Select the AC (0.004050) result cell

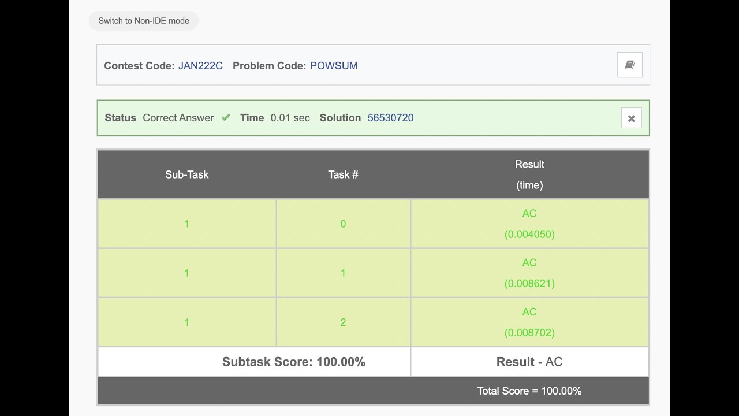[x=529, y=224]
